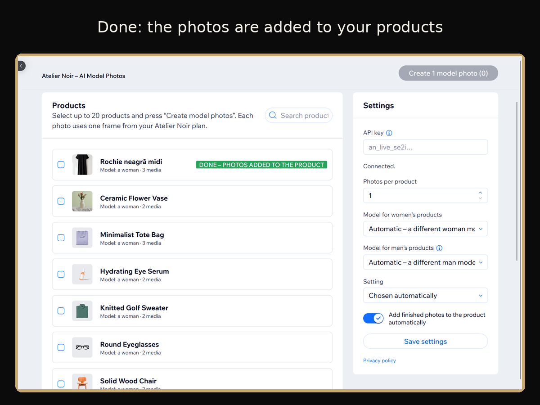Image resolution: width=540 pixels, height=405 pixels.
Task: Open the Solid Wood Chair thumbnail
Action: 82,382
